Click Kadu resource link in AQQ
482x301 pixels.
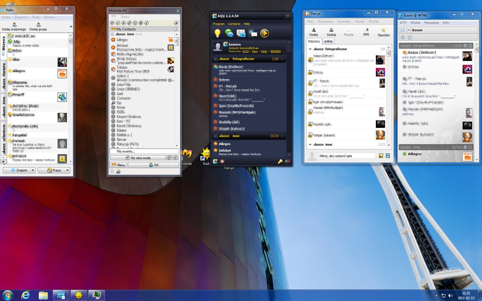tap(264, 51)
